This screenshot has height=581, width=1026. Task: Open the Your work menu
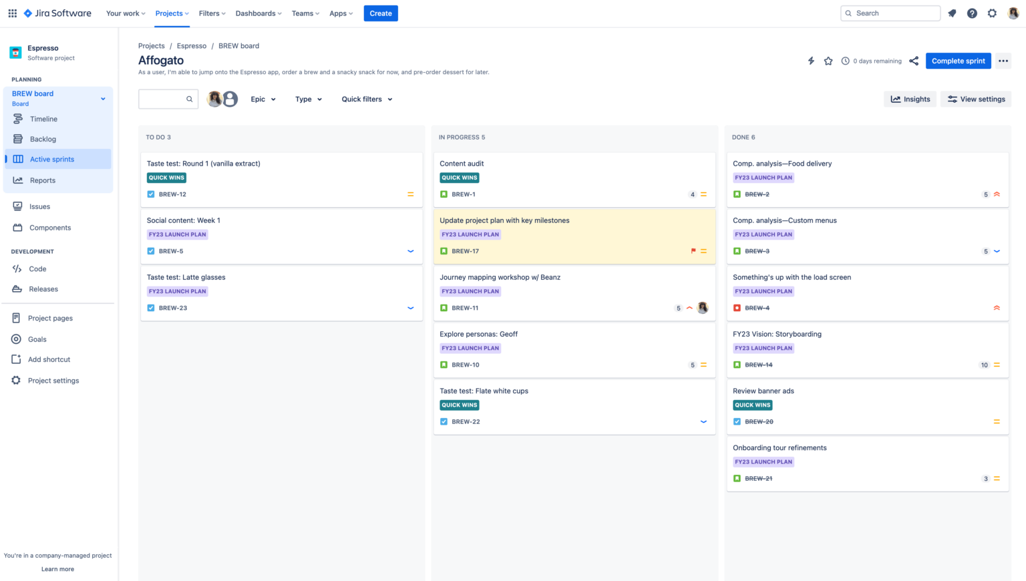tap(125, 13)
